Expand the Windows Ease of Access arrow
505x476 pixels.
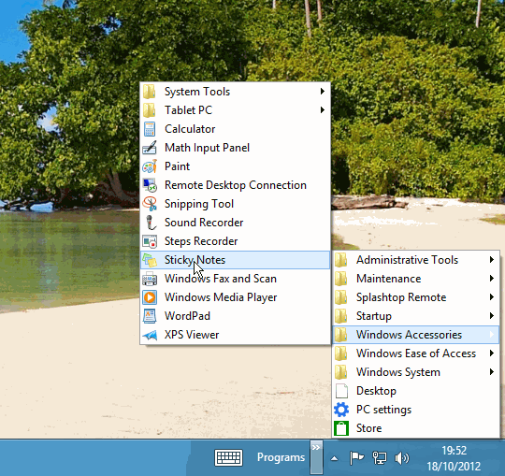point(492,353)
